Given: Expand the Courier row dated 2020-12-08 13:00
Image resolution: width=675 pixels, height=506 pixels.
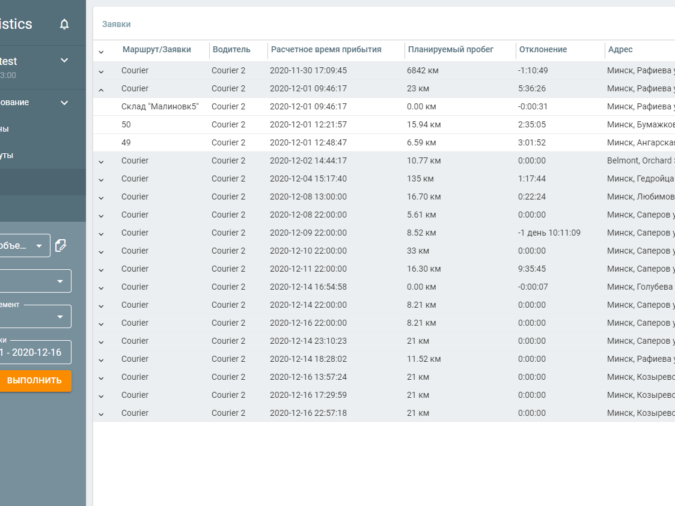Looking at the screenshot, I should tap(102, 197).
